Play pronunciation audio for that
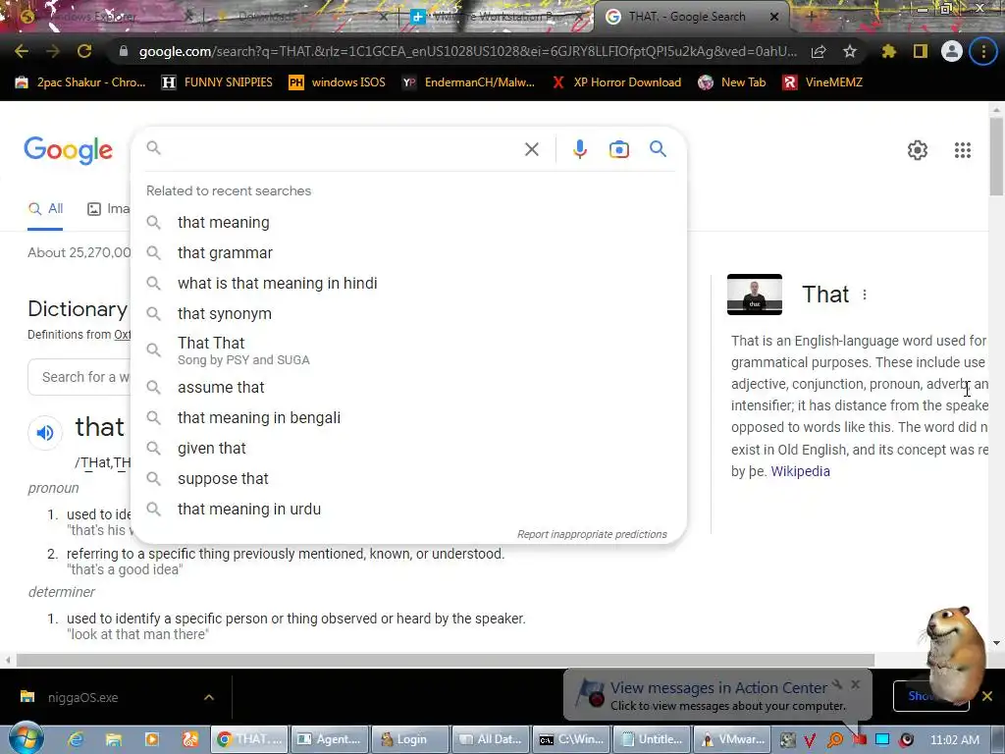The width and height of the screenshot is (1005, 754). [x=45, y=433]
